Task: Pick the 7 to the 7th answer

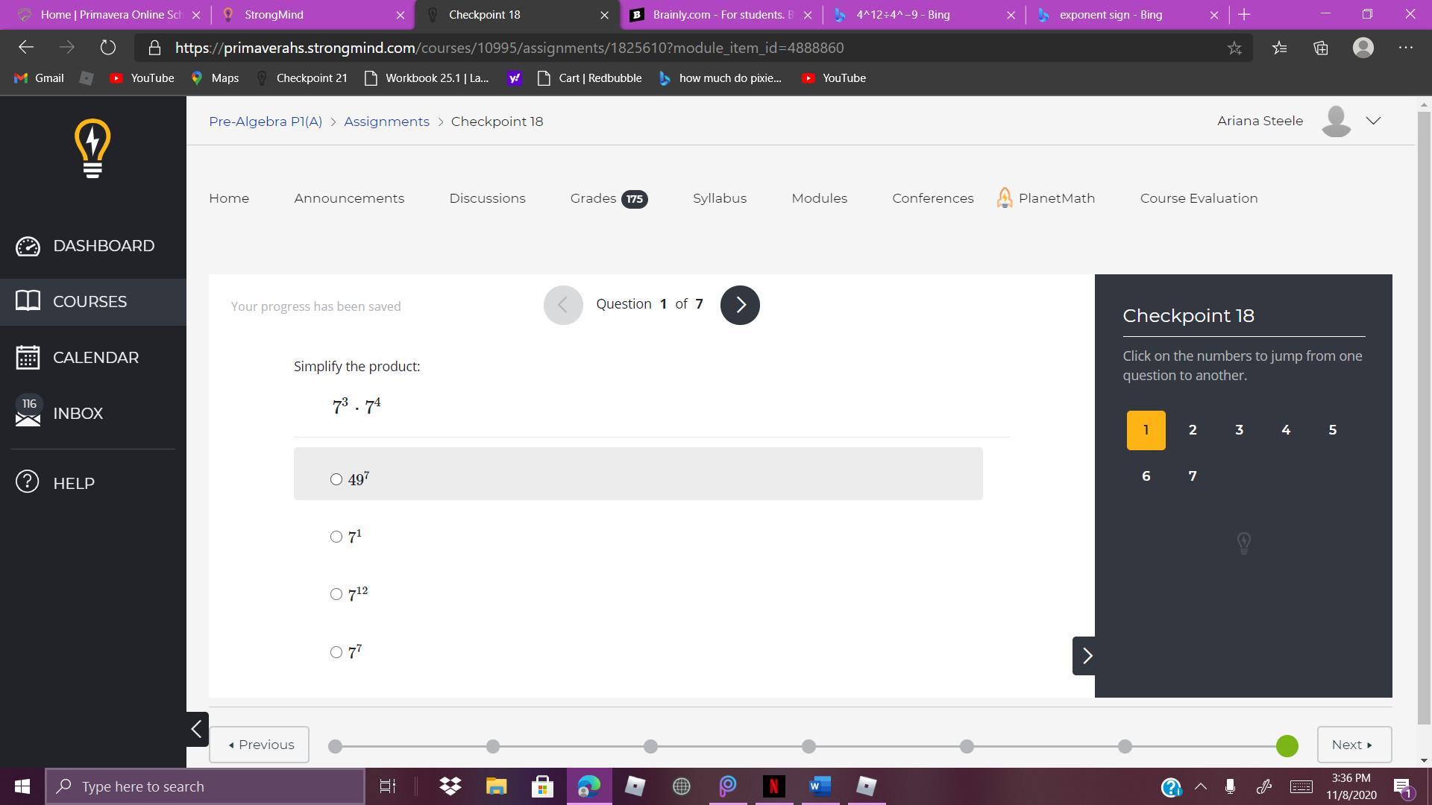Action: click(336, 652)
